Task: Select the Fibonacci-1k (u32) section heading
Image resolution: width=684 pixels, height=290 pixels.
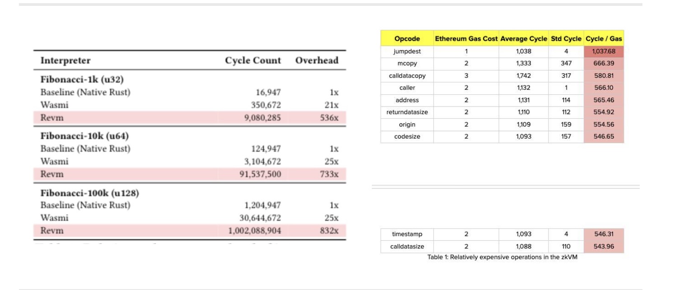Action: 82,80
